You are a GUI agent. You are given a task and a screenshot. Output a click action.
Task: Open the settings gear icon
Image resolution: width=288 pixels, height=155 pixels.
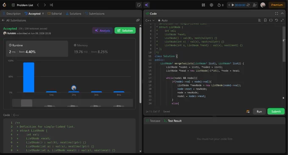211,5
